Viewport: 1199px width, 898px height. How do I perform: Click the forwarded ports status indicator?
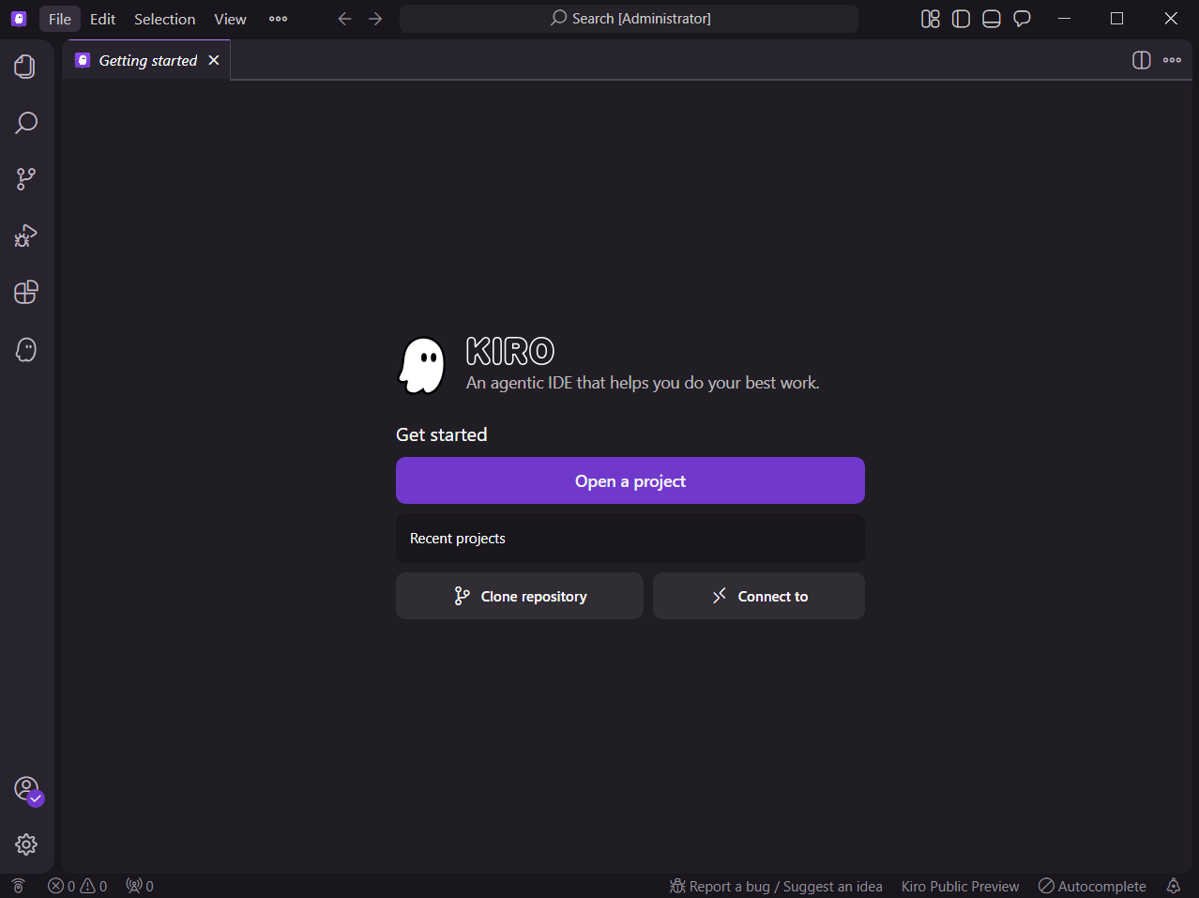click(140, 886)
